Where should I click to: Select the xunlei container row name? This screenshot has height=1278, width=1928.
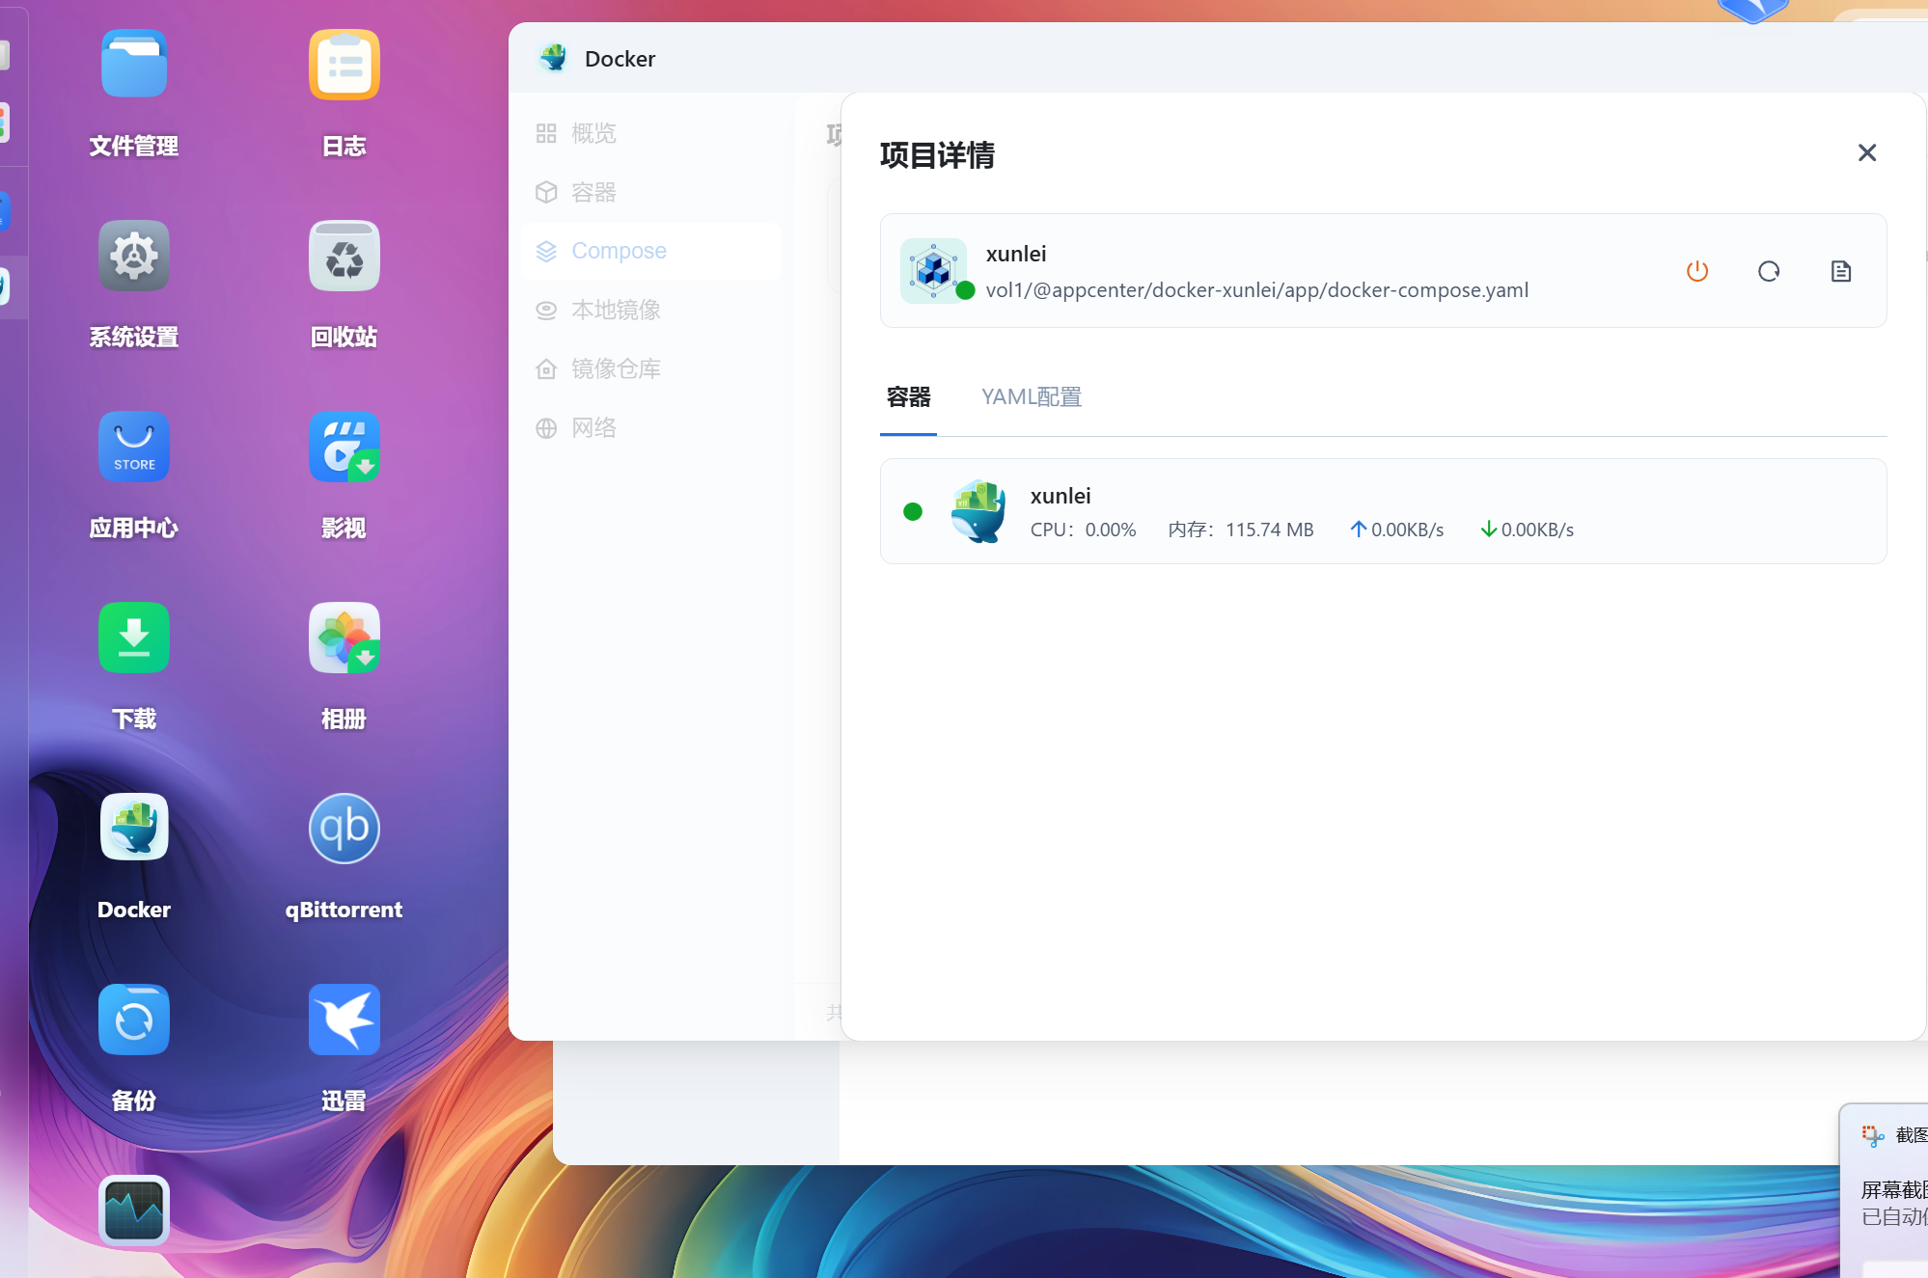tap(1060, 496)
